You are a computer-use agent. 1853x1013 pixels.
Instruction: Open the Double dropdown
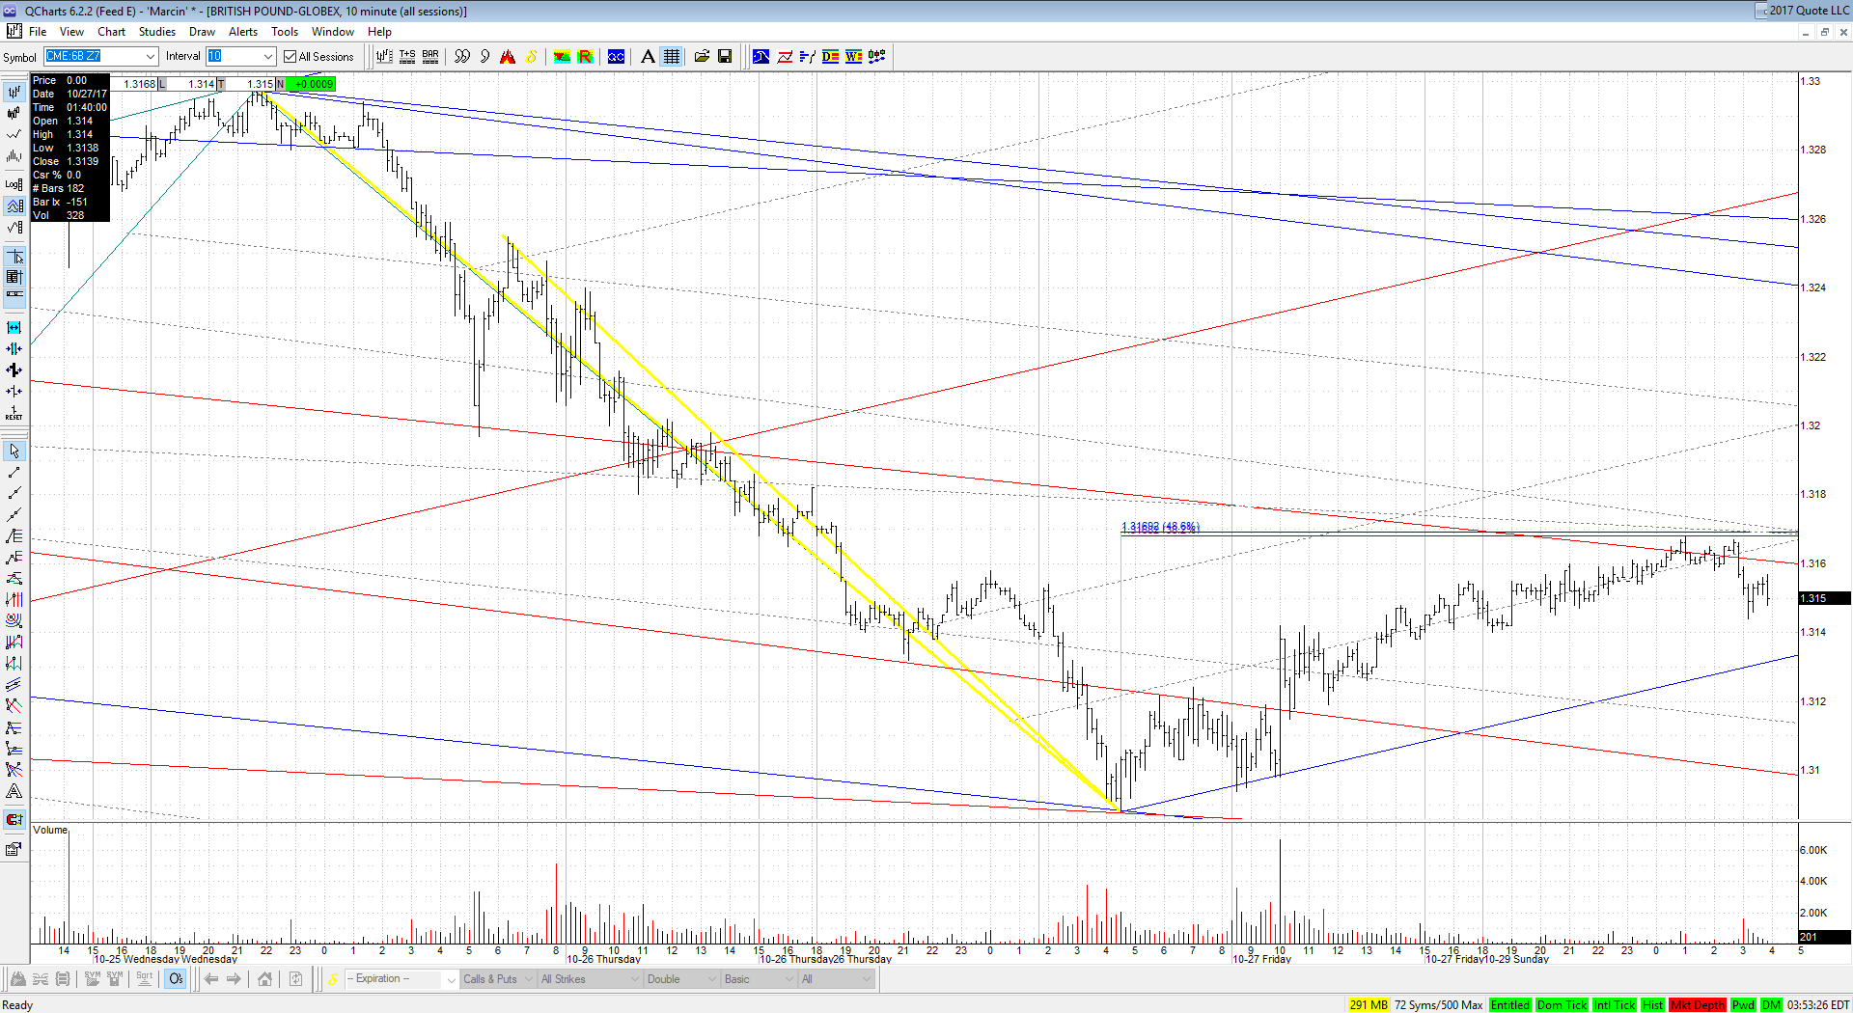pyautogui.click(x=683, y=979)
